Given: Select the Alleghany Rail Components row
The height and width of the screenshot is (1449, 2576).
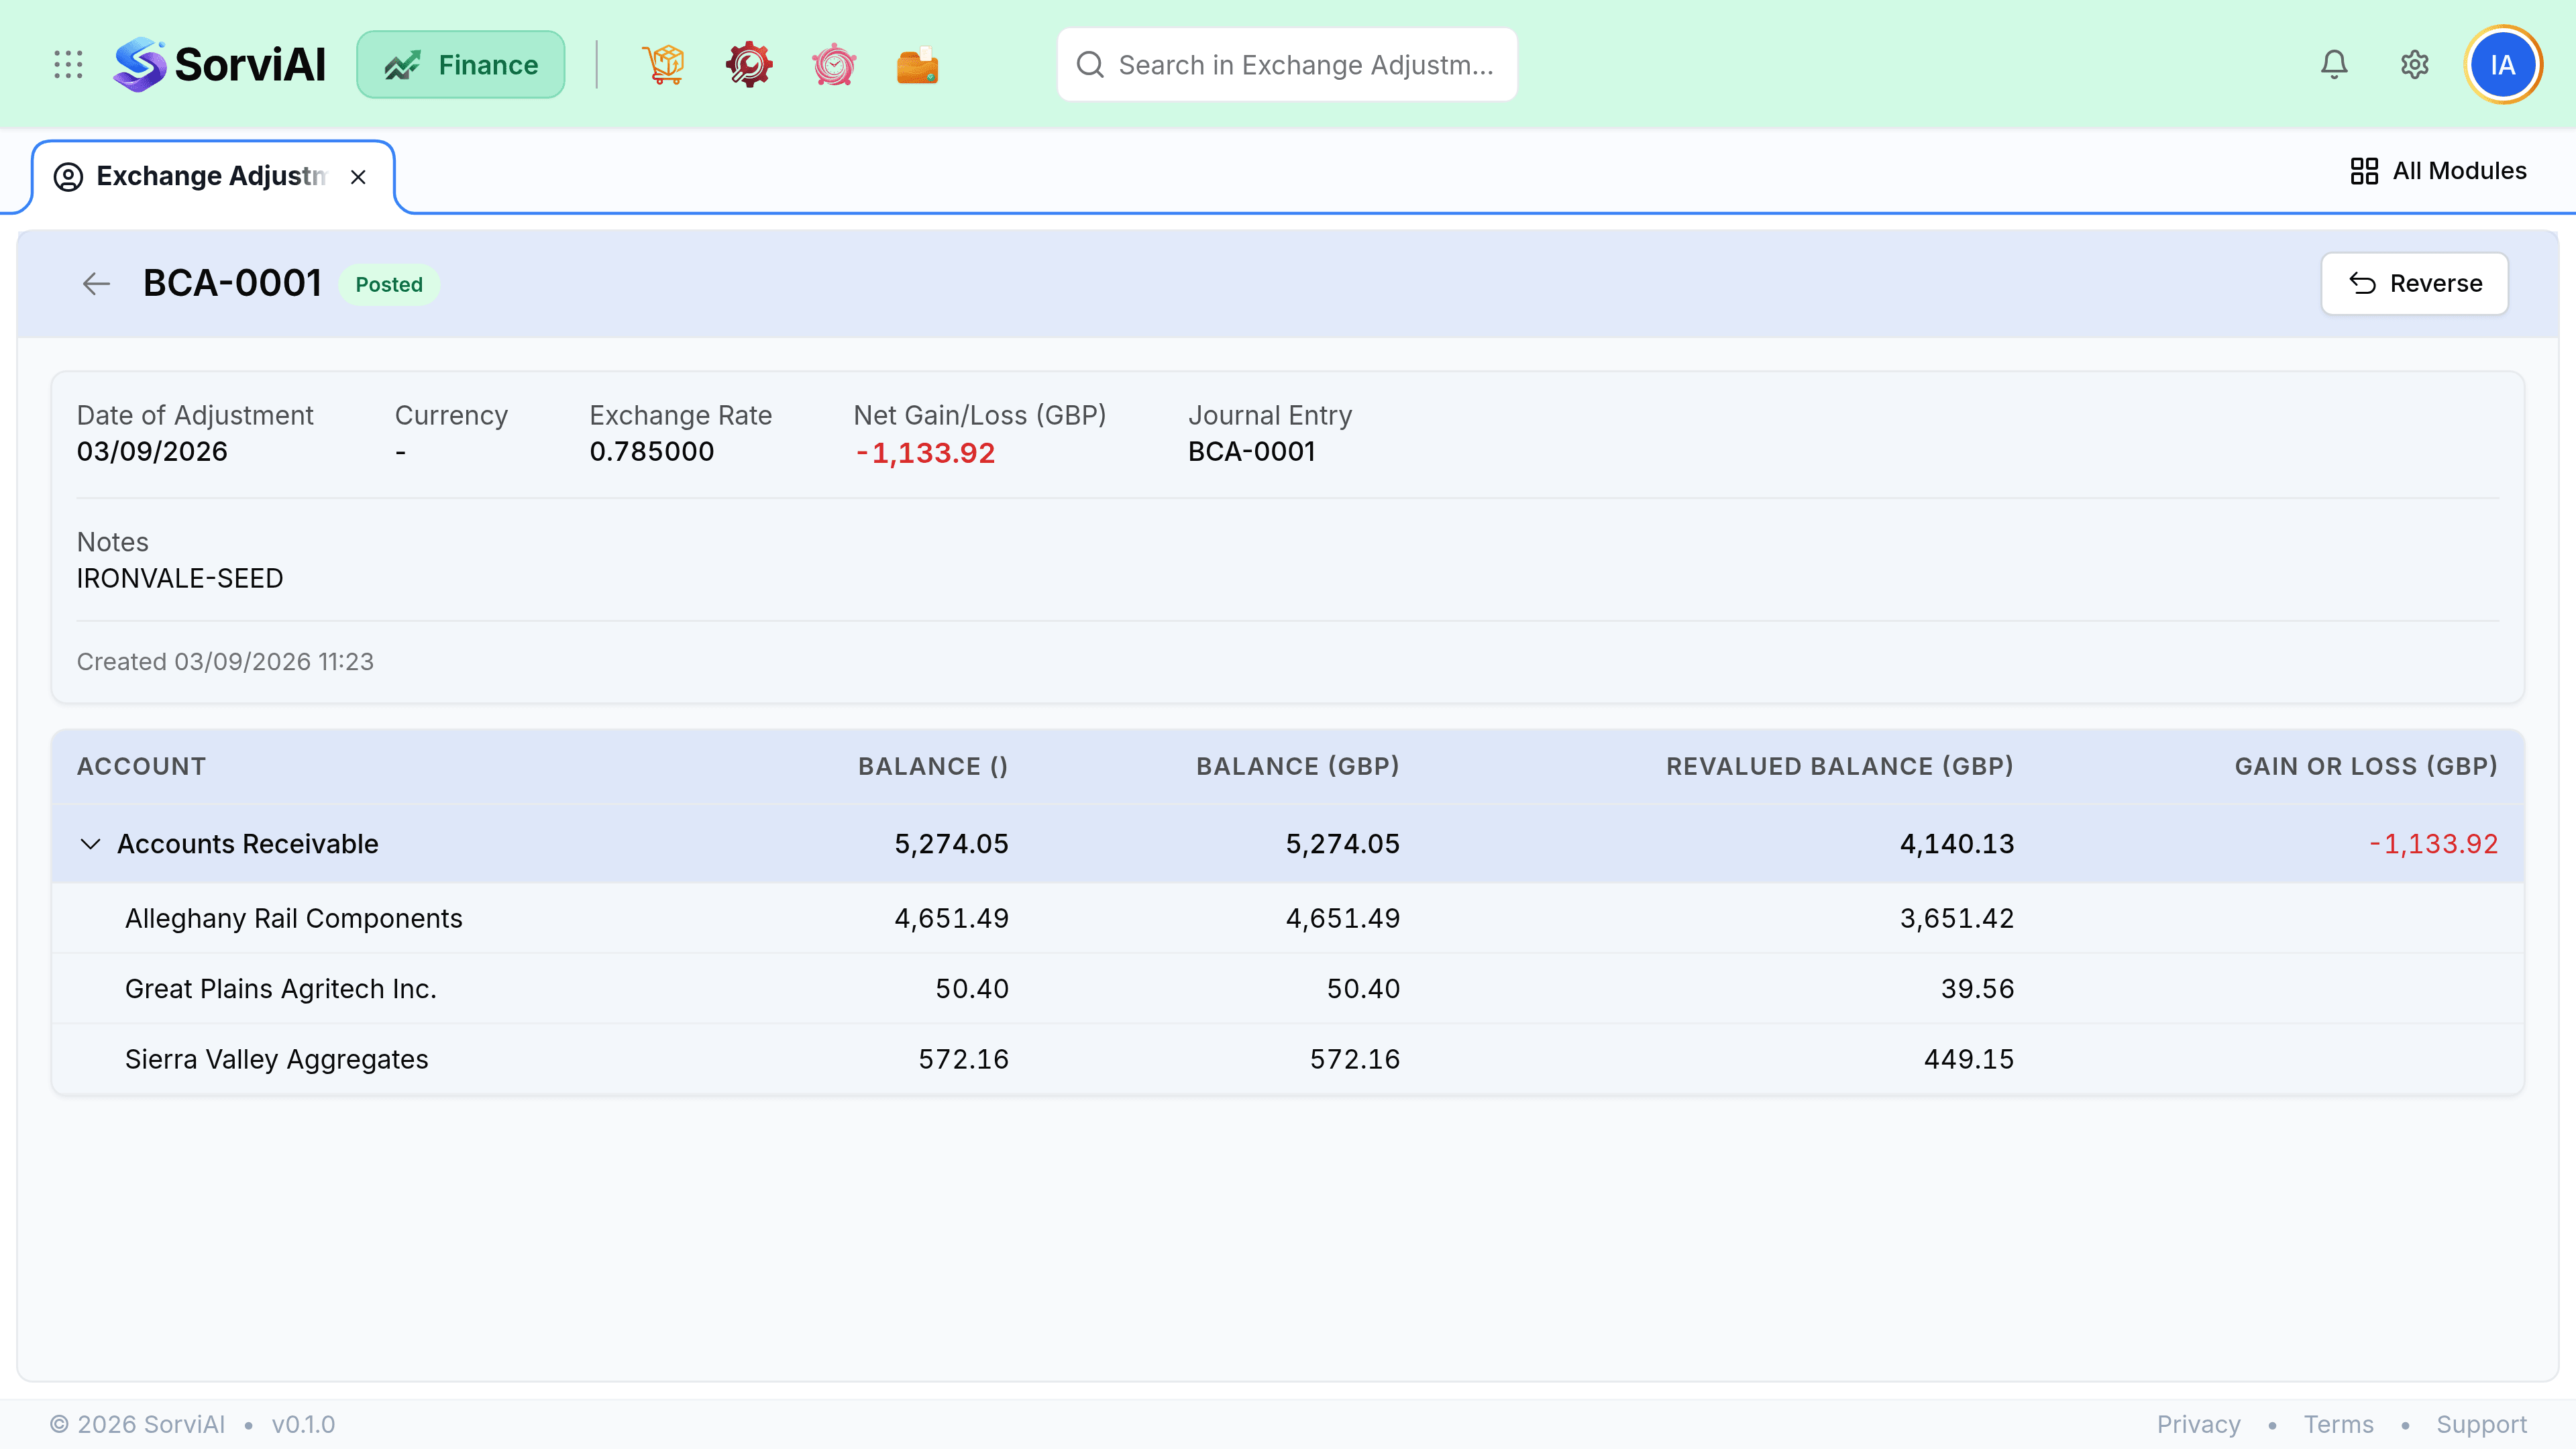Looking at the screenshot, I should tap(1288, 918).
